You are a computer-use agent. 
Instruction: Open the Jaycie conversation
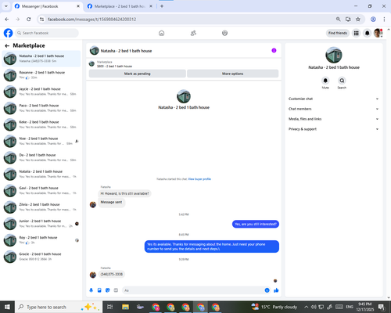[41, 92]
